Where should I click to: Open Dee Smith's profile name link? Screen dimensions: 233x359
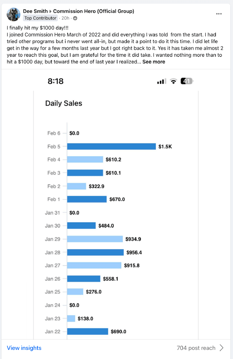pos(35,11)
